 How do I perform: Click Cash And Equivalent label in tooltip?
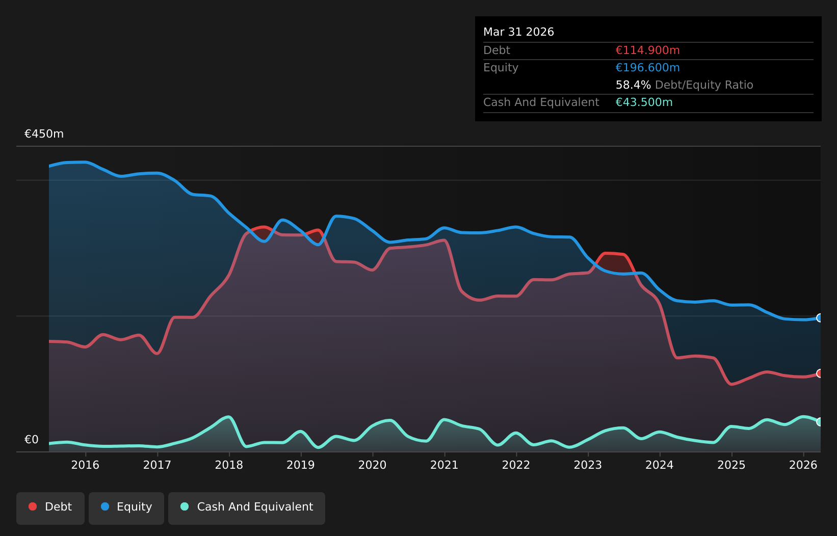(x=541, y=102)
